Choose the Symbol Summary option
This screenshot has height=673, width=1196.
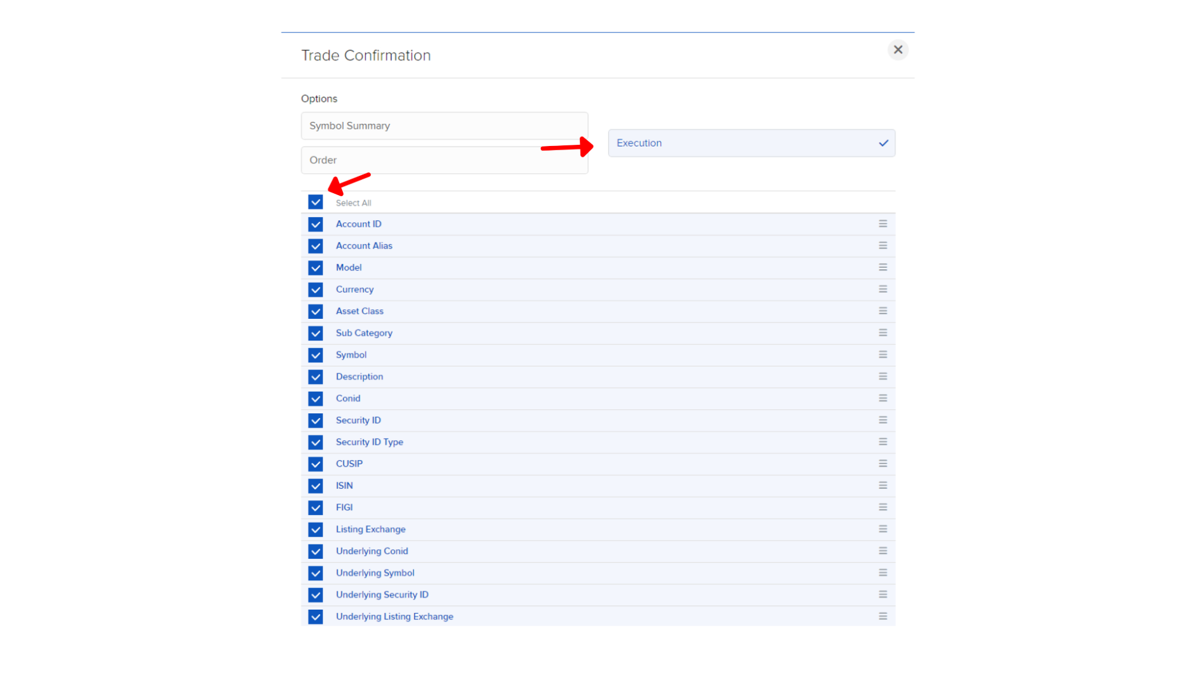point(444,126)
